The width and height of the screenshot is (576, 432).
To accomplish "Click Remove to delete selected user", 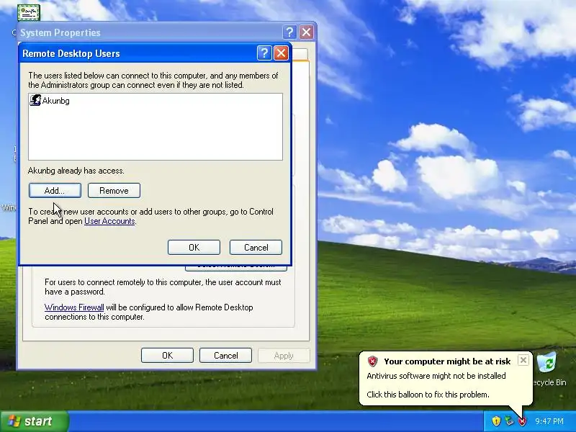I will pyautogui.click(x=114, y=191).
